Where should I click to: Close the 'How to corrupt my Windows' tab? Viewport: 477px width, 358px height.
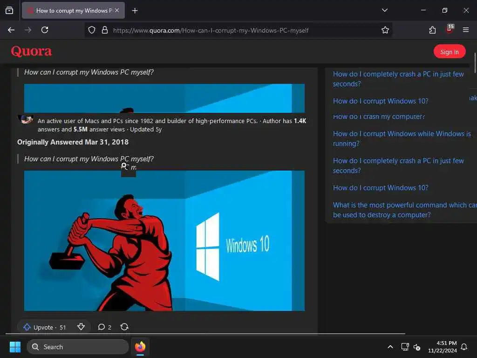[117, 10]
